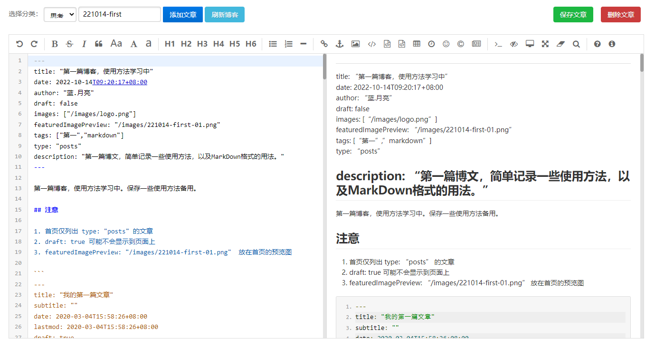Insert an image using the picture icon
The height and width of the screenshot is (358, 655).
[x=355, y=44]
